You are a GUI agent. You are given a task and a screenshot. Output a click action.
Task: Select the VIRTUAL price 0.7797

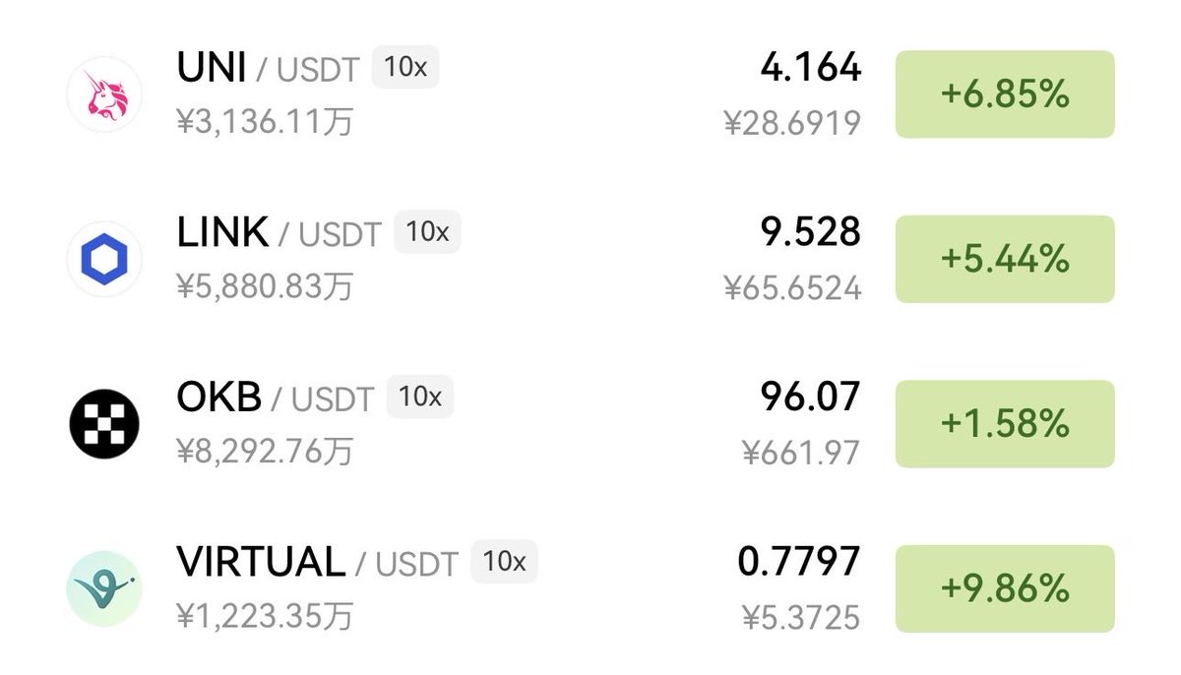pyautogui.click(x=798, y=562)
